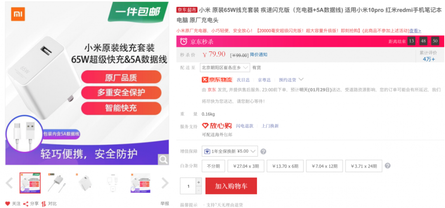Click the 闪电退款 service link
Viewport: 445px width, 208px height.
click(x=245, y=126)
